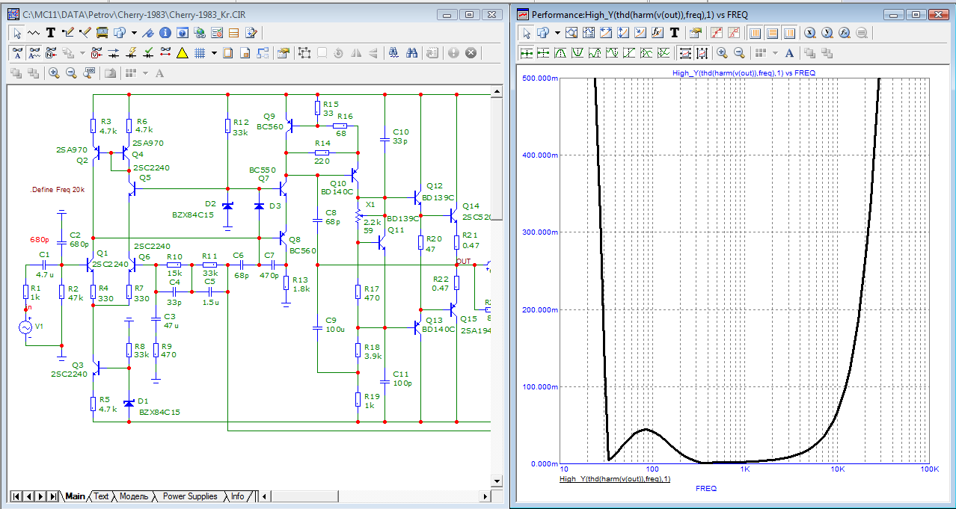Click the FREQ axis label under the plot

click(705, 488)
